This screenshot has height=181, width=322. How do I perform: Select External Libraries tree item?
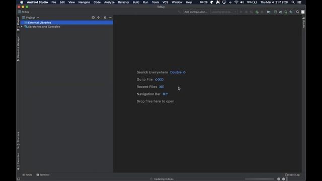click(x=66, y=23)
